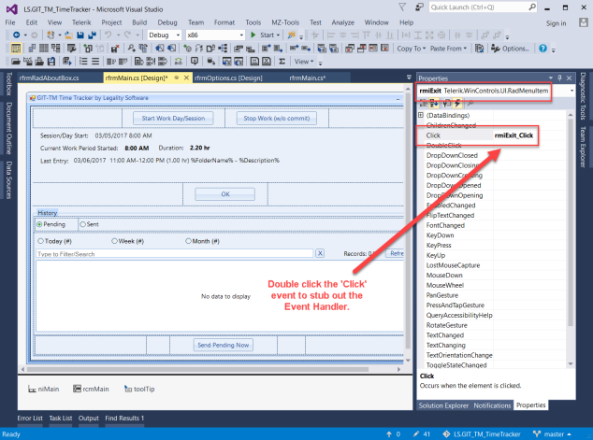This screenshot has height=440, width=593.
Task: Click the green Start debugging arrow
Action: click(x=253, y=35)
